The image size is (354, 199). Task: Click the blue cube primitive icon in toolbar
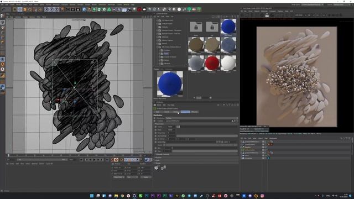(84, 9)
